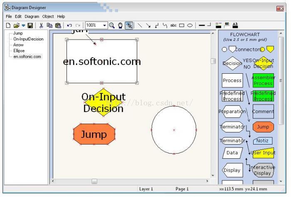Pick the fill color swatch
Screen dimensions: 291x197
[227, 25]
